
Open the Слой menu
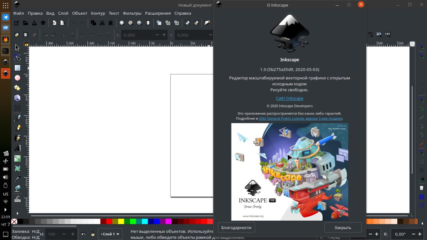point(63,13)
